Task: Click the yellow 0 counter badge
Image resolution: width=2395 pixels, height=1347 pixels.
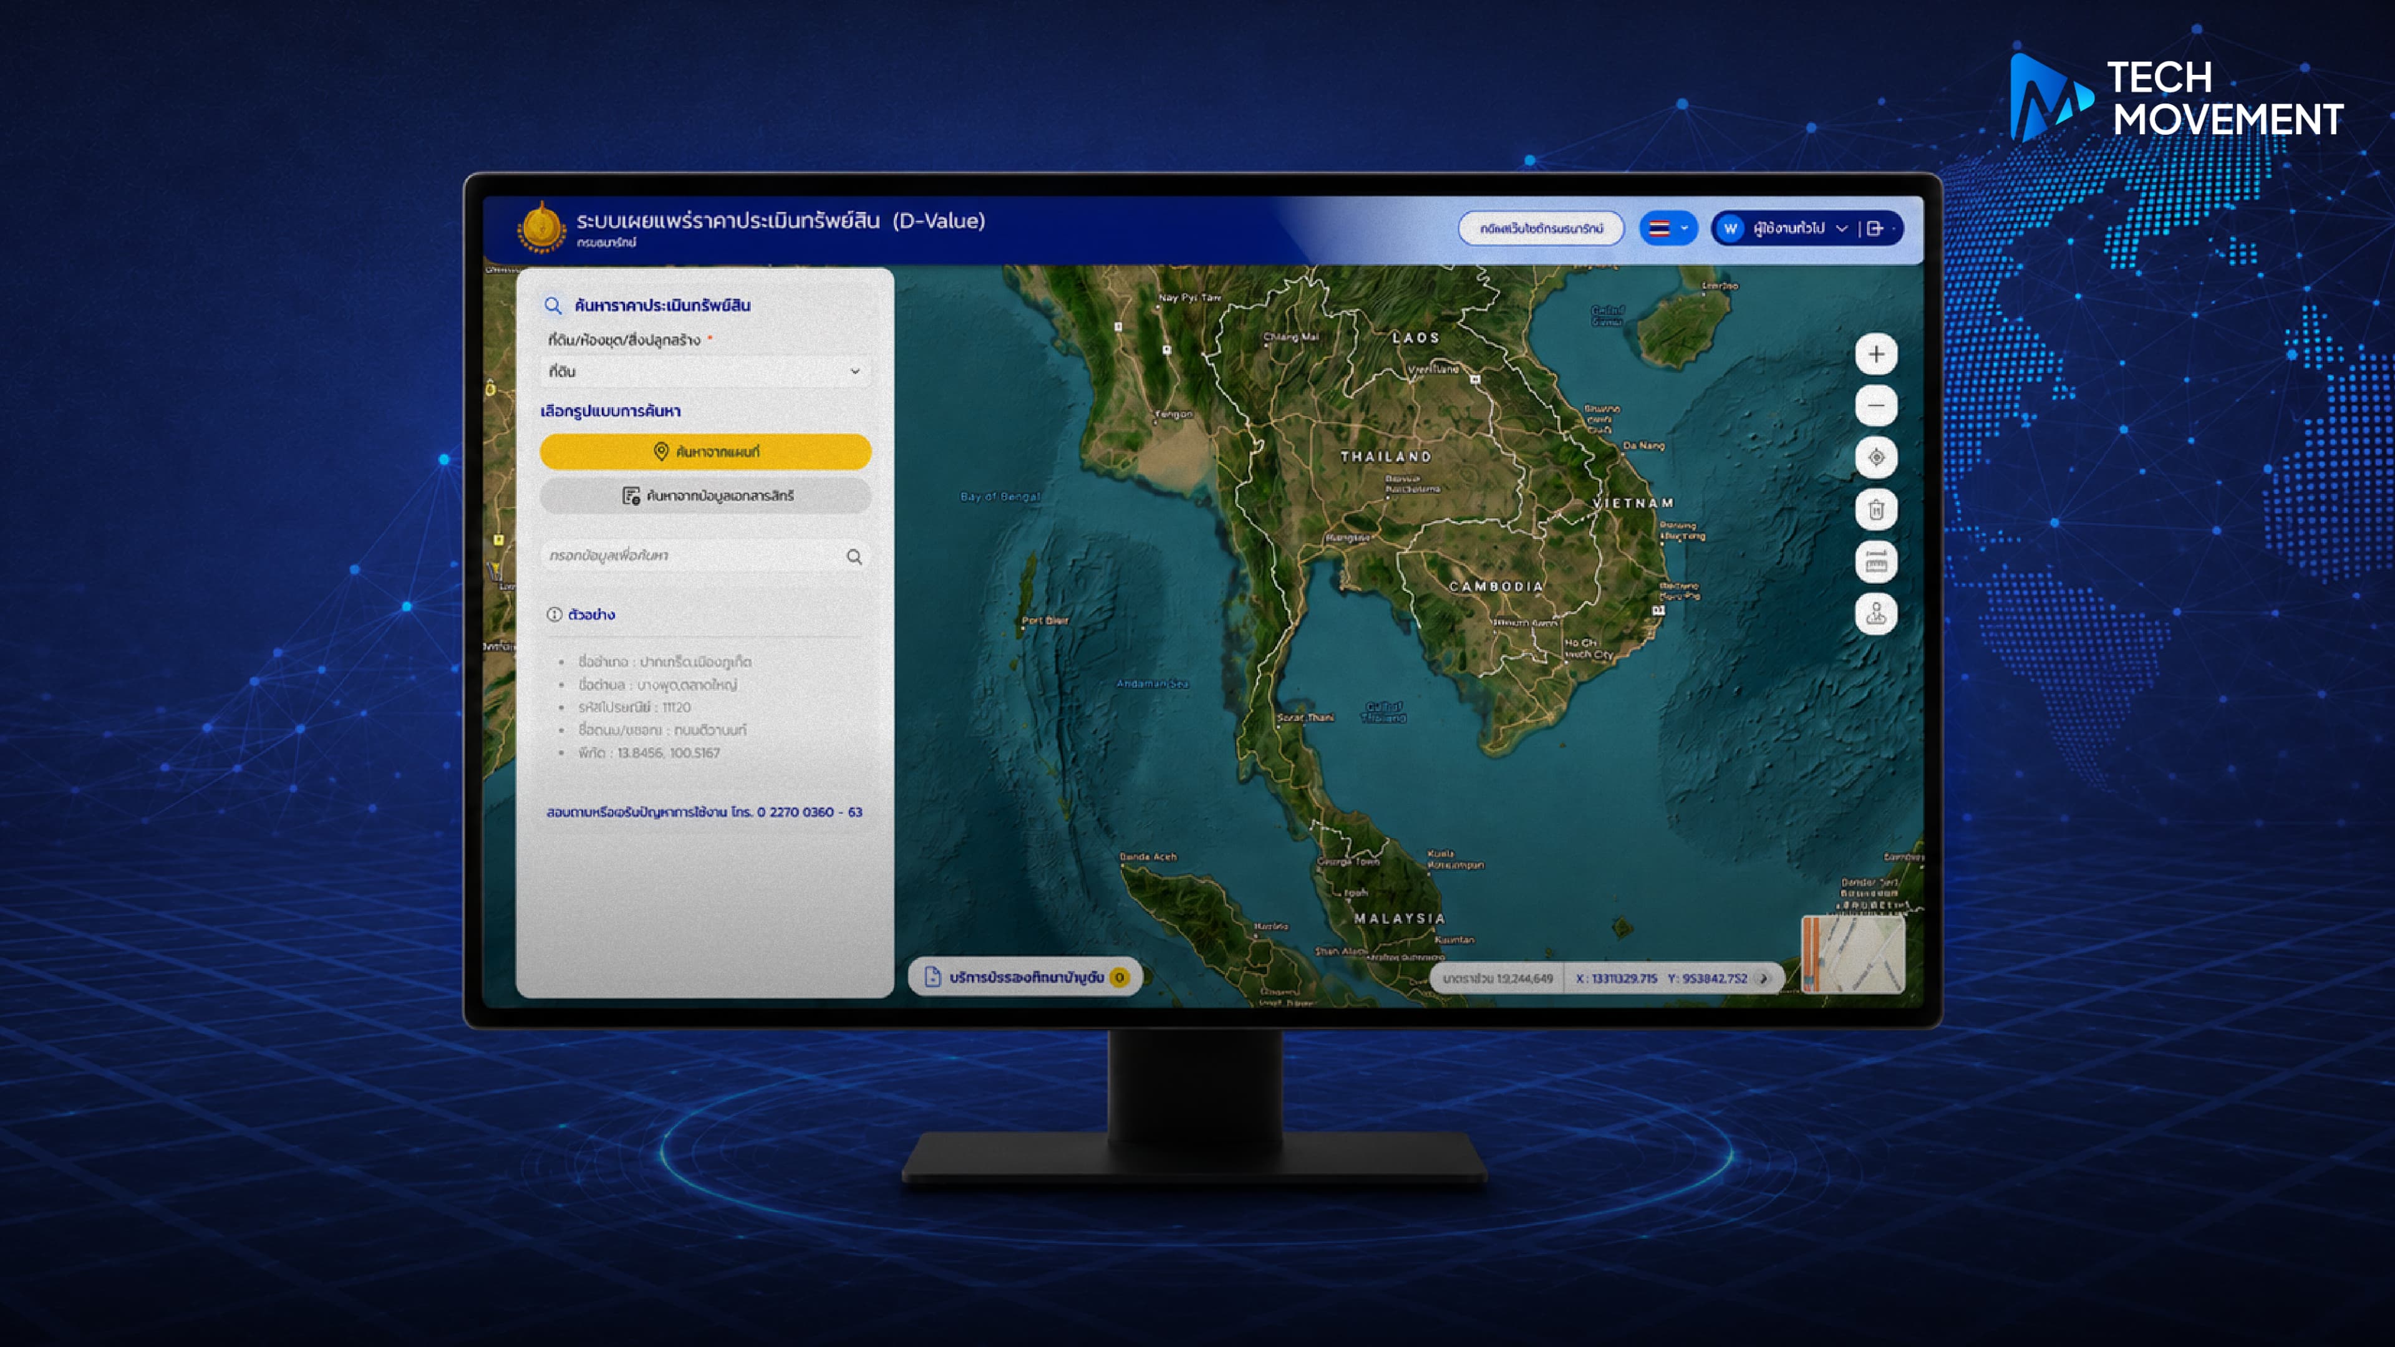Action: click(1120, 977)
